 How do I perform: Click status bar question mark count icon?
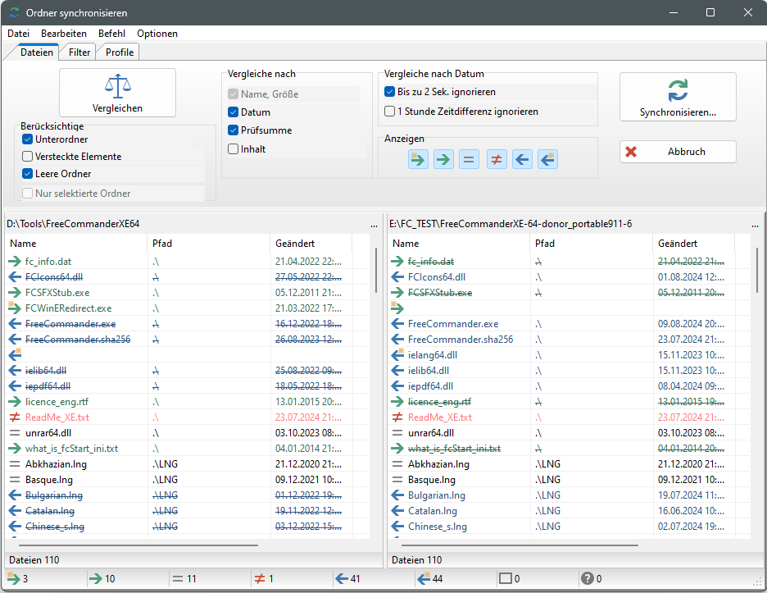588,579
